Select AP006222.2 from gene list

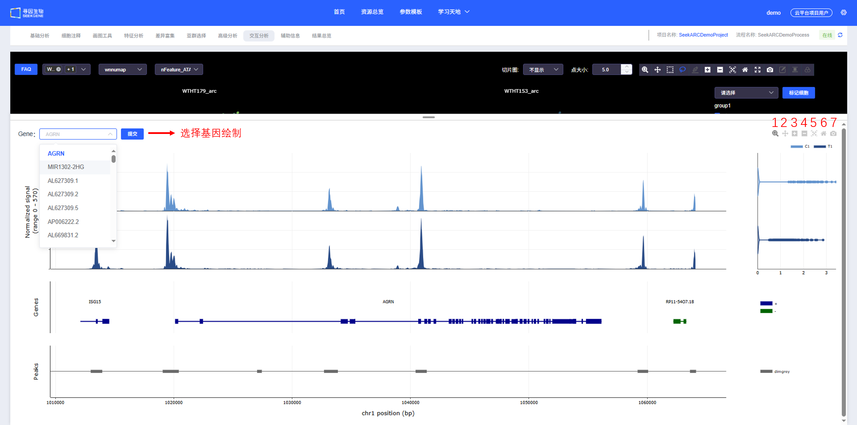75,222
